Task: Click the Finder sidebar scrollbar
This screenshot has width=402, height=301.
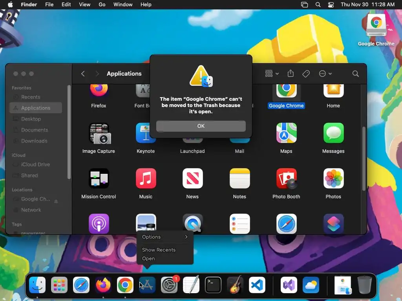Action: click(x=69, y=132)
